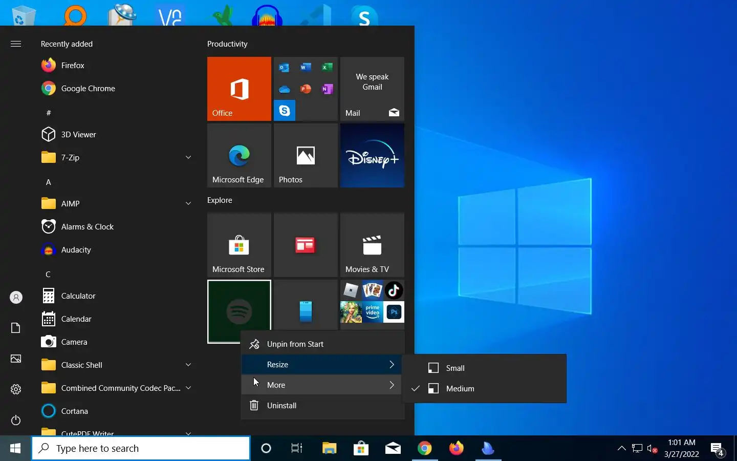
Task: Open Power options in Start sidebar
Action: click(16, 420)
